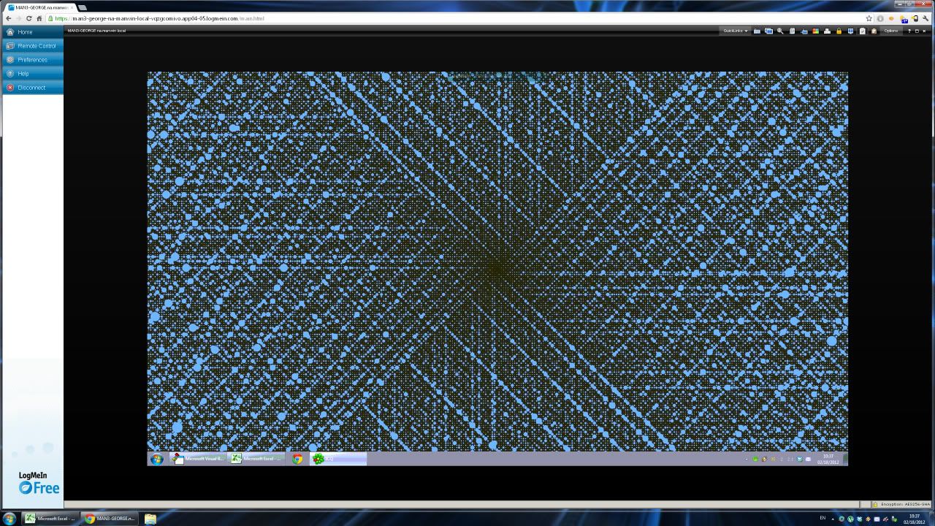The width and height of the screenshot is (935, 526).
Task: Bookmark this page with the star icon
Action: pyautogui.click(x=869, y=18)
